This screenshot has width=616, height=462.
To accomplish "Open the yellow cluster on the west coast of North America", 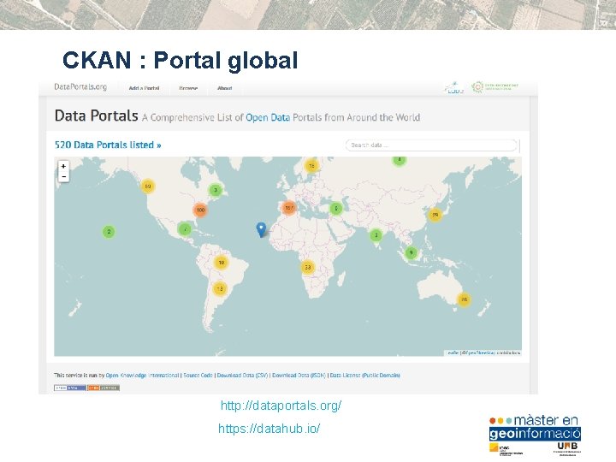I will [148, 186].
